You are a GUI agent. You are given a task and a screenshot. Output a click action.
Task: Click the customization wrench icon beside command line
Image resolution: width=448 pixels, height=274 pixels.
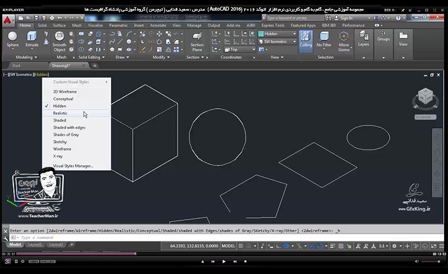(6, 238)
